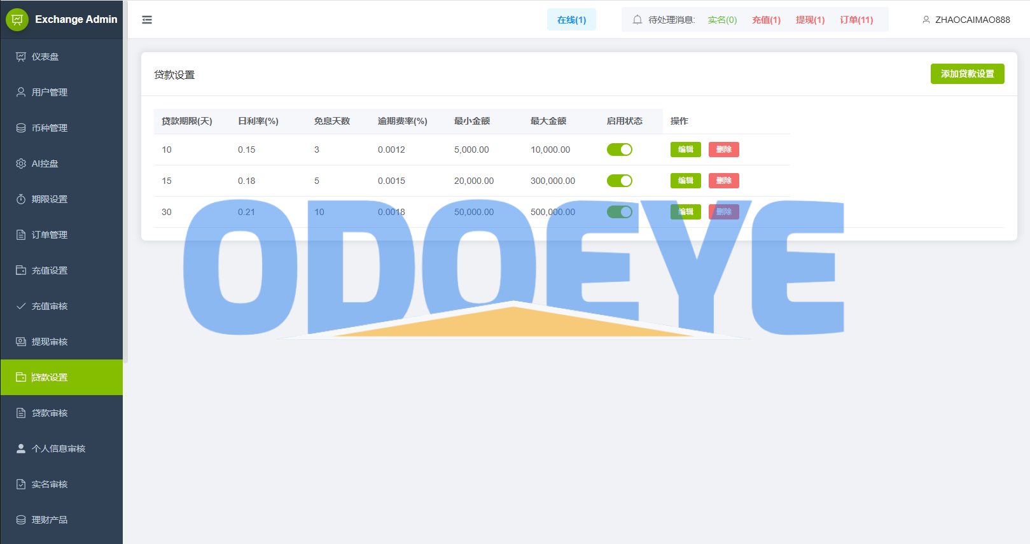Open 期限设置 via its stopwatch icon

[21, 199]
